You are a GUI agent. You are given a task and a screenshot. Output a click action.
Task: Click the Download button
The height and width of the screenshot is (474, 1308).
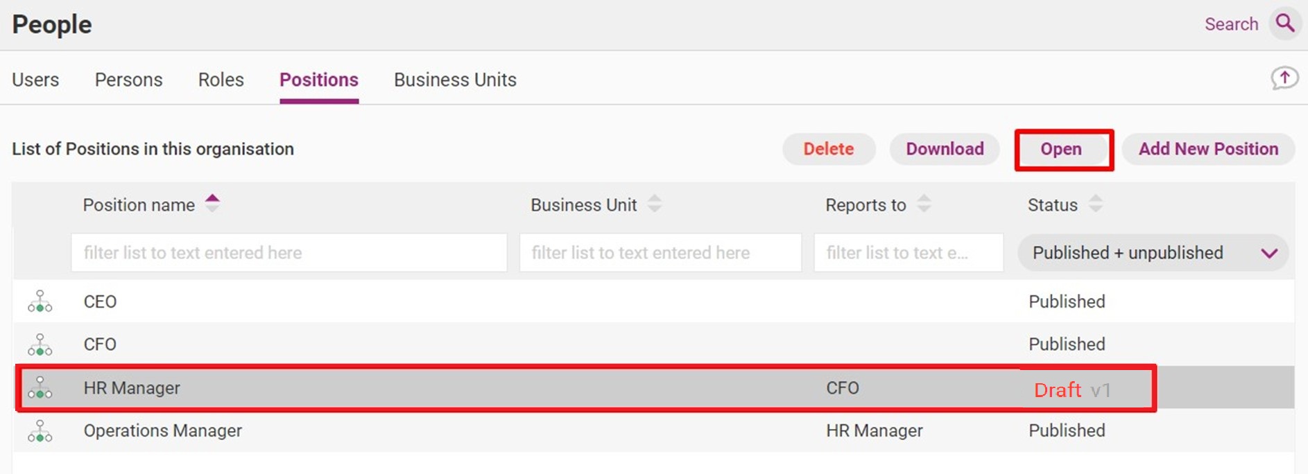[x=945, y=149]
